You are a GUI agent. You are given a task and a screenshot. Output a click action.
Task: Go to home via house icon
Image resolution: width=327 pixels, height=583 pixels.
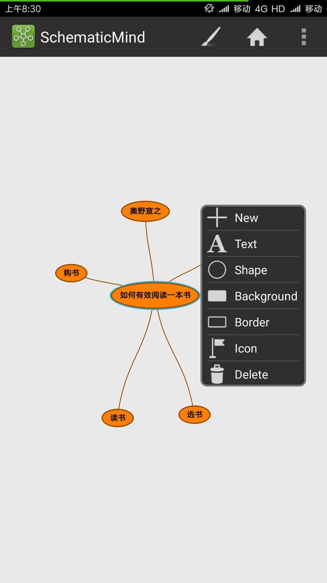pos(257,37)
